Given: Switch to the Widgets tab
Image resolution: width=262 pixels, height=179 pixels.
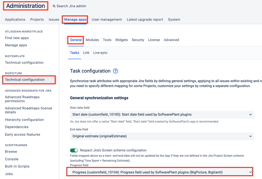Looking at the screenshot, I should point(121,40).
